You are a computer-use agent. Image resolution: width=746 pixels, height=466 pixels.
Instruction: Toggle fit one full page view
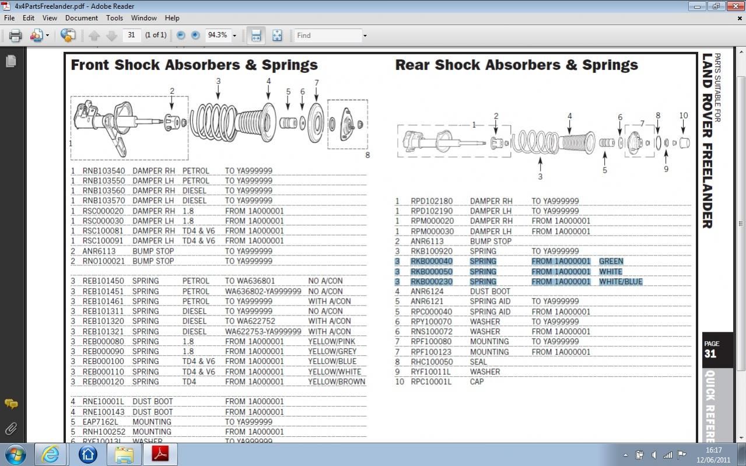277,36
